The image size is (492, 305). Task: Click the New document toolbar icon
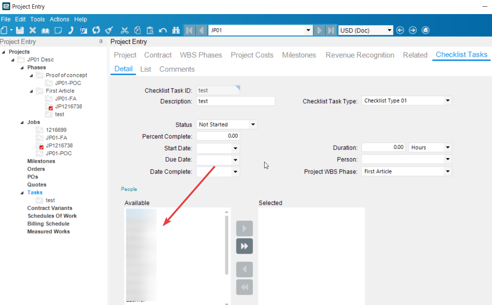point(4,30)
